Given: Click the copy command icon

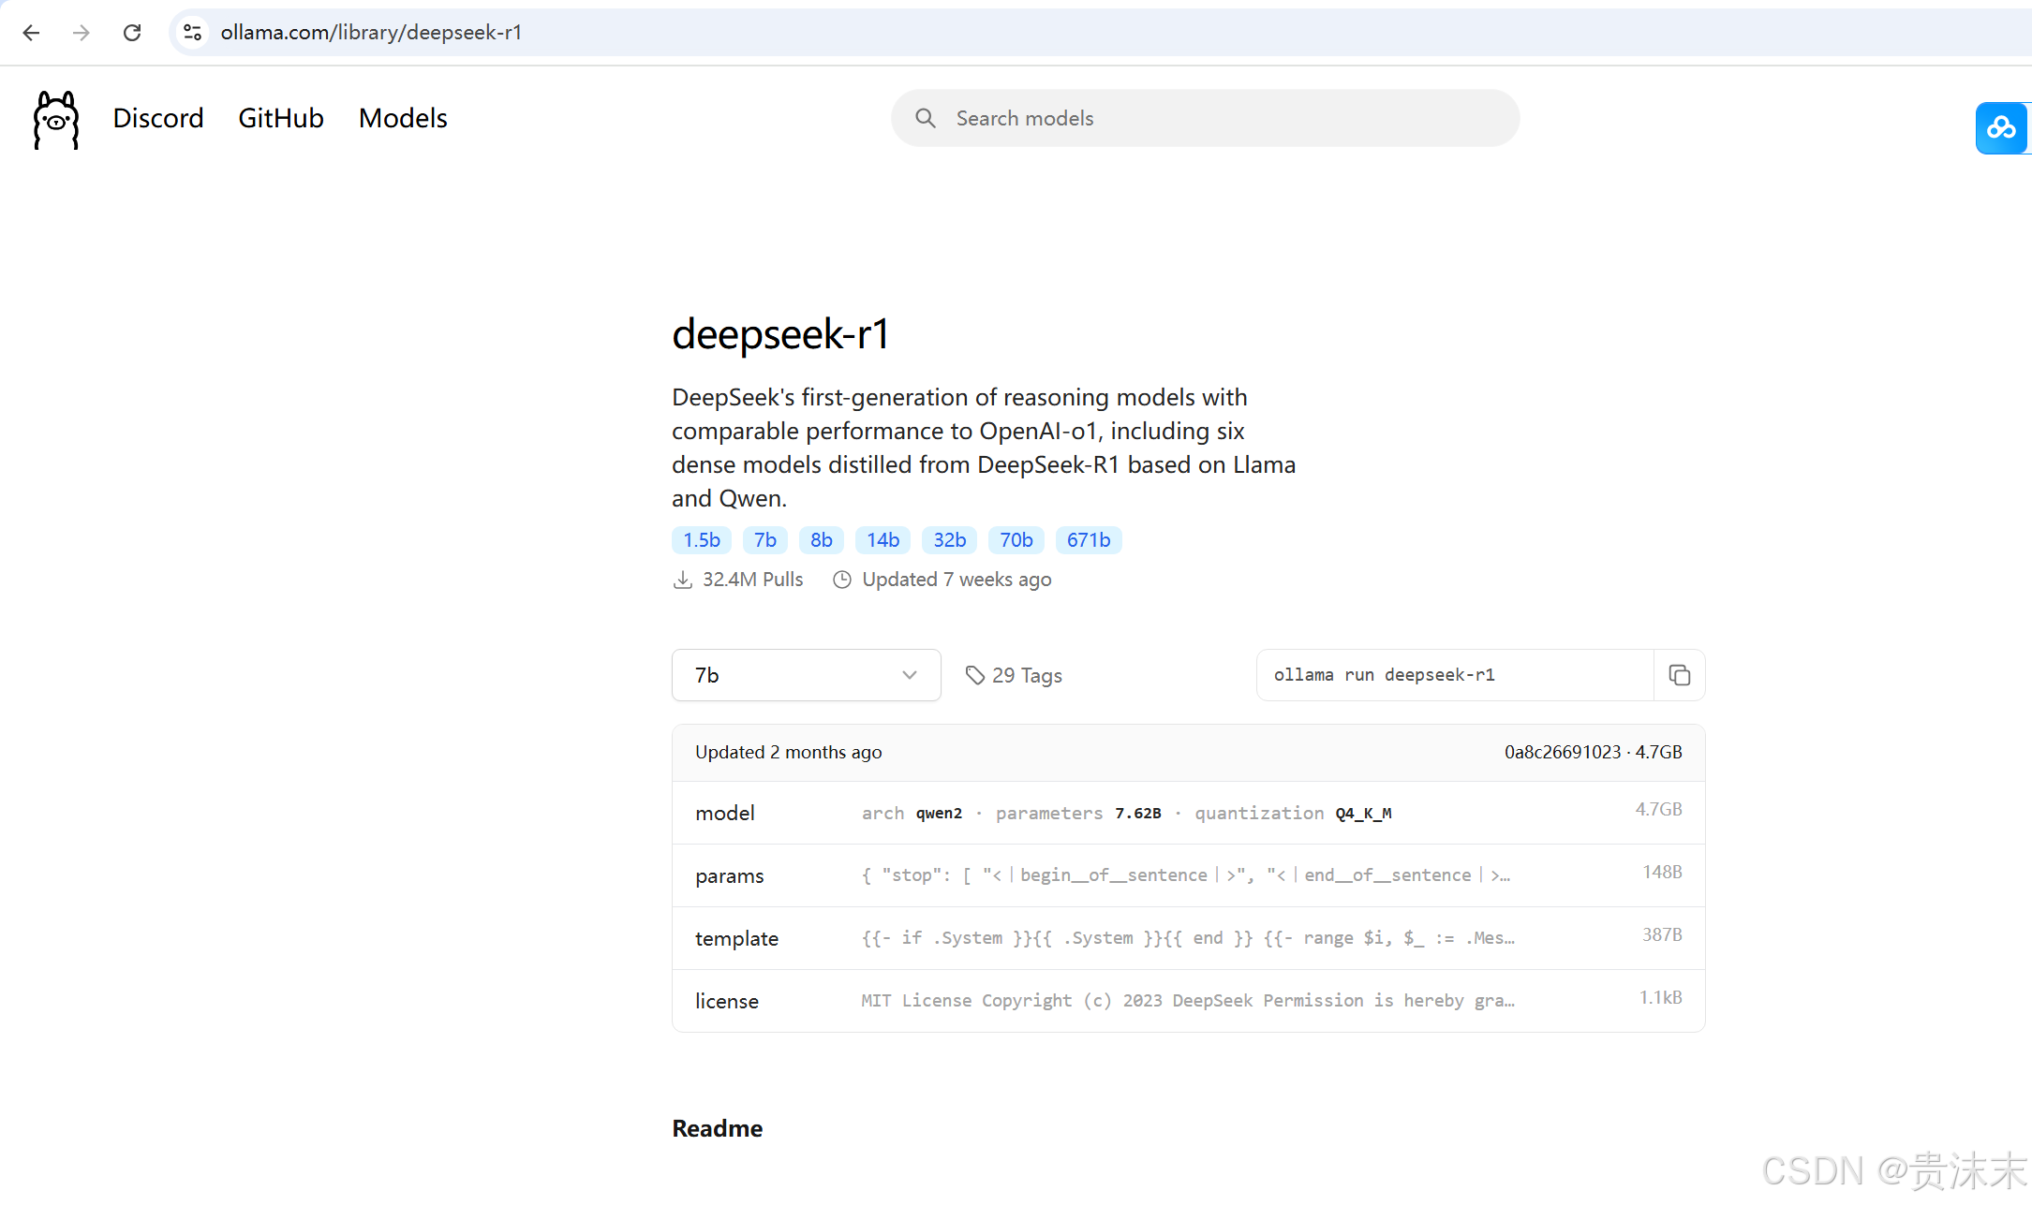Looking at the screenshot, I should point(1679,675).
